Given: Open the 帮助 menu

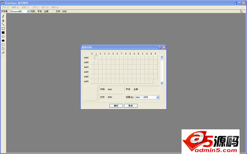Looking at the screenshot, I should tap(55, 7).
